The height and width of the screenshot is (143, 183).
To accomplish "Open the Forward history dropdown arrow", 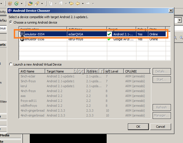I will pos(93,4).
